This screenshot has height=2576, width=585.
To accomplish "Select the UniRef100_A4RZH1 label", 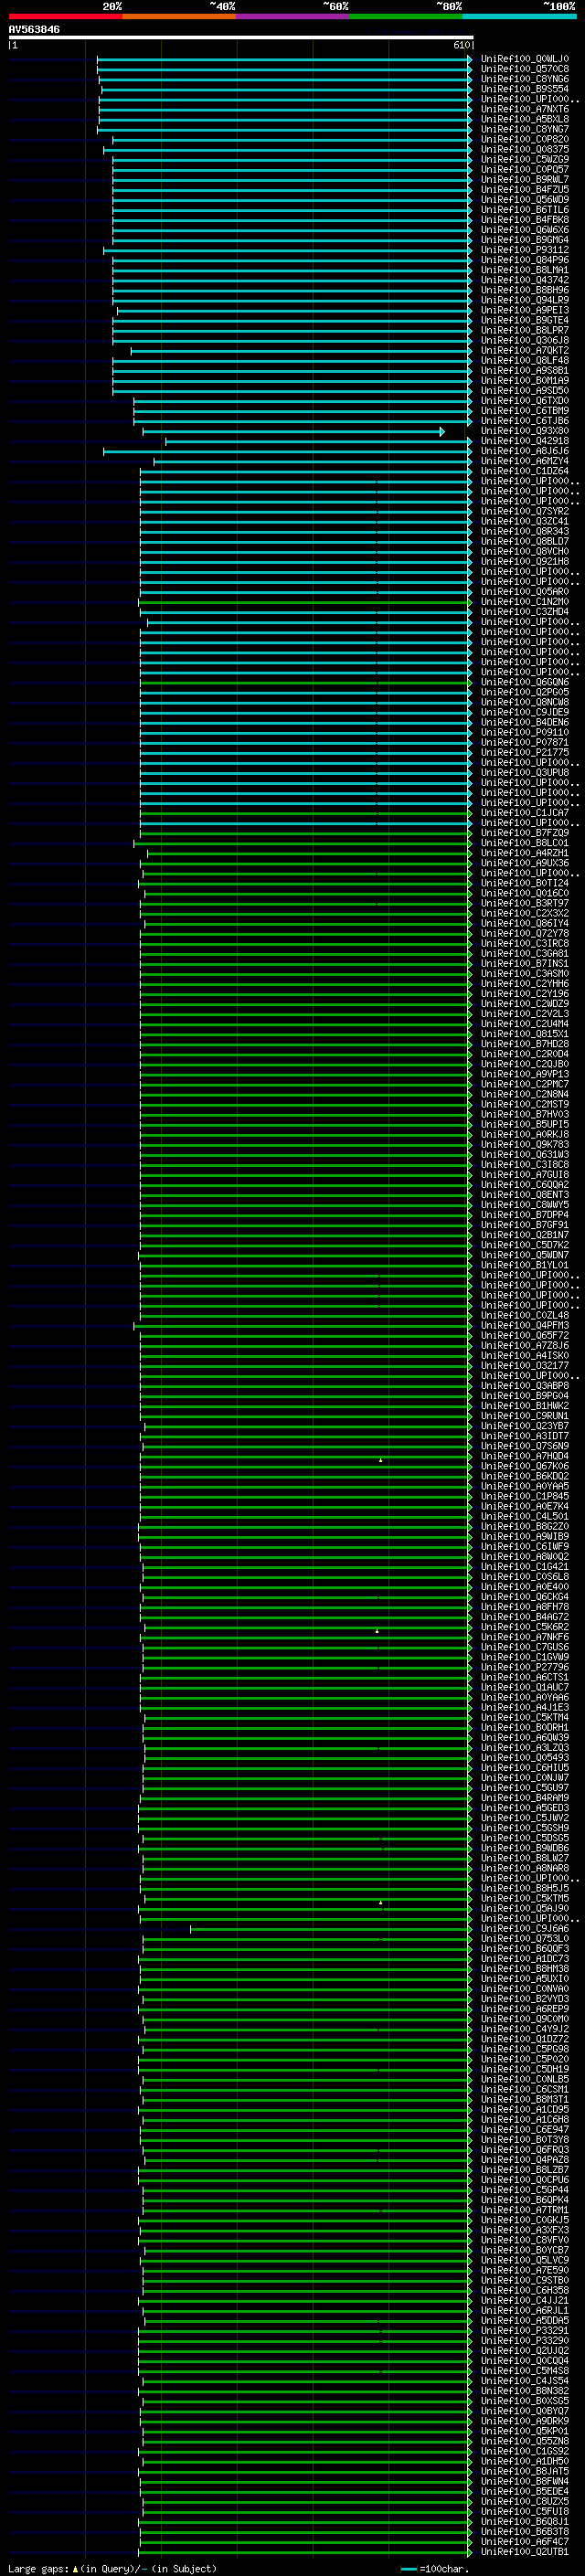I will click(x=524, y=853).
